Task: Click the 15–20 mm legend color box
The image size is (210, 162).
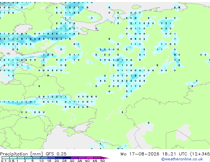Action: [52, 158]
